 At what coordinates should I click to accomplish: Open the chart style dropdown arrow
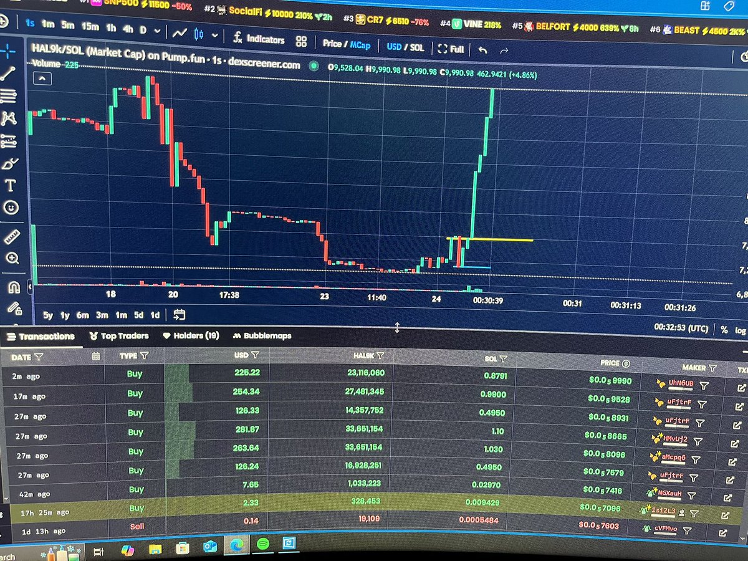[x=214, y=35]
